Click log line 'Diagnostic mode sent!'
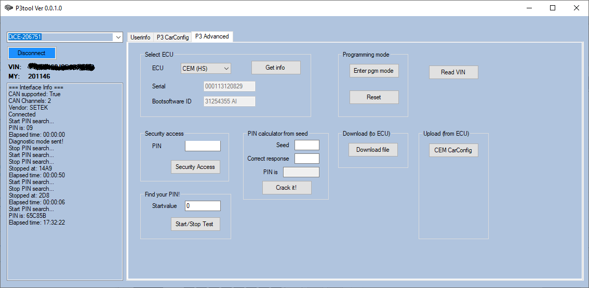589x288 pixels. tap(36, 141)
